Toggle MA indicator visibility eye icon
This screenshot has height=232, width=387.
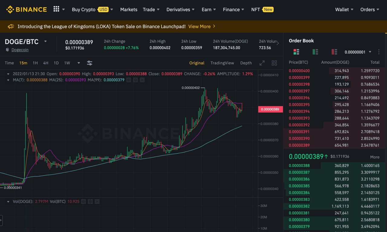(129, 80)
